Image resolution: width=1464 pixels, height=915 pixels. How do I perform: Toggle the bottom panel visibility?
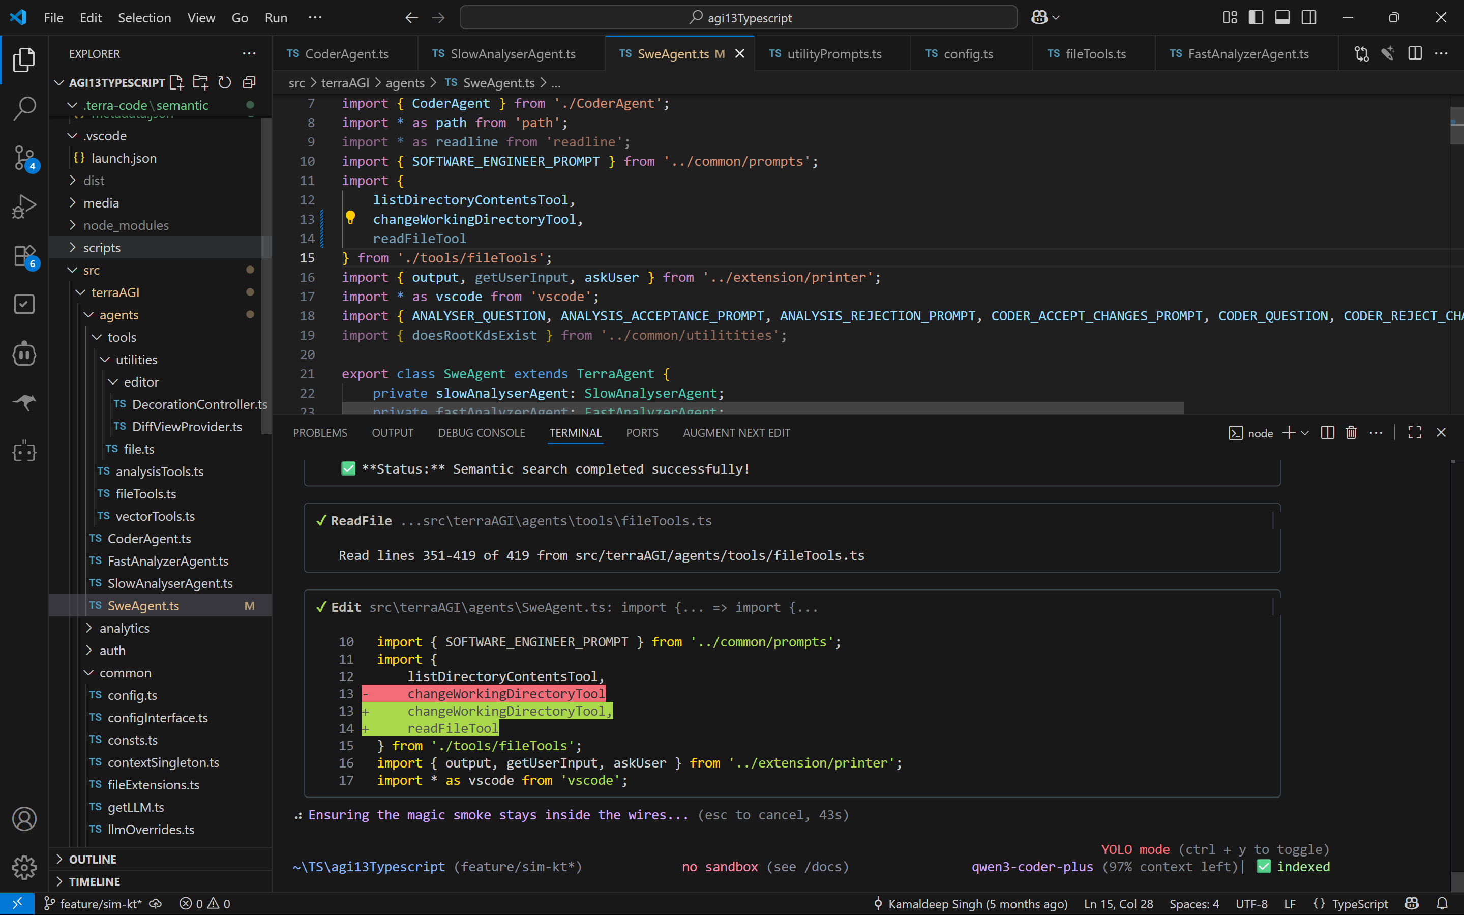pos(1282,18)
